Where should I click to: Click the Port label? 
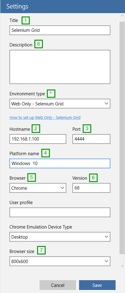[x=76, y=129]
